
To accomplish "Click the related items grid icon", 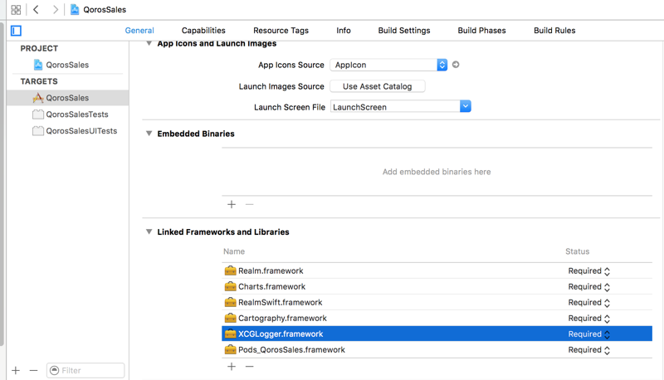I will (16, 10).
